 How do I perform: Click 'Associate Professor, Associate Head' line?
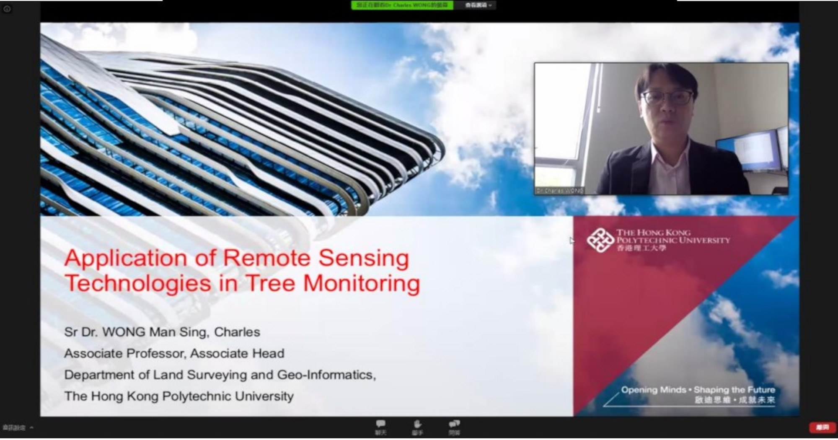coord(174,353)
